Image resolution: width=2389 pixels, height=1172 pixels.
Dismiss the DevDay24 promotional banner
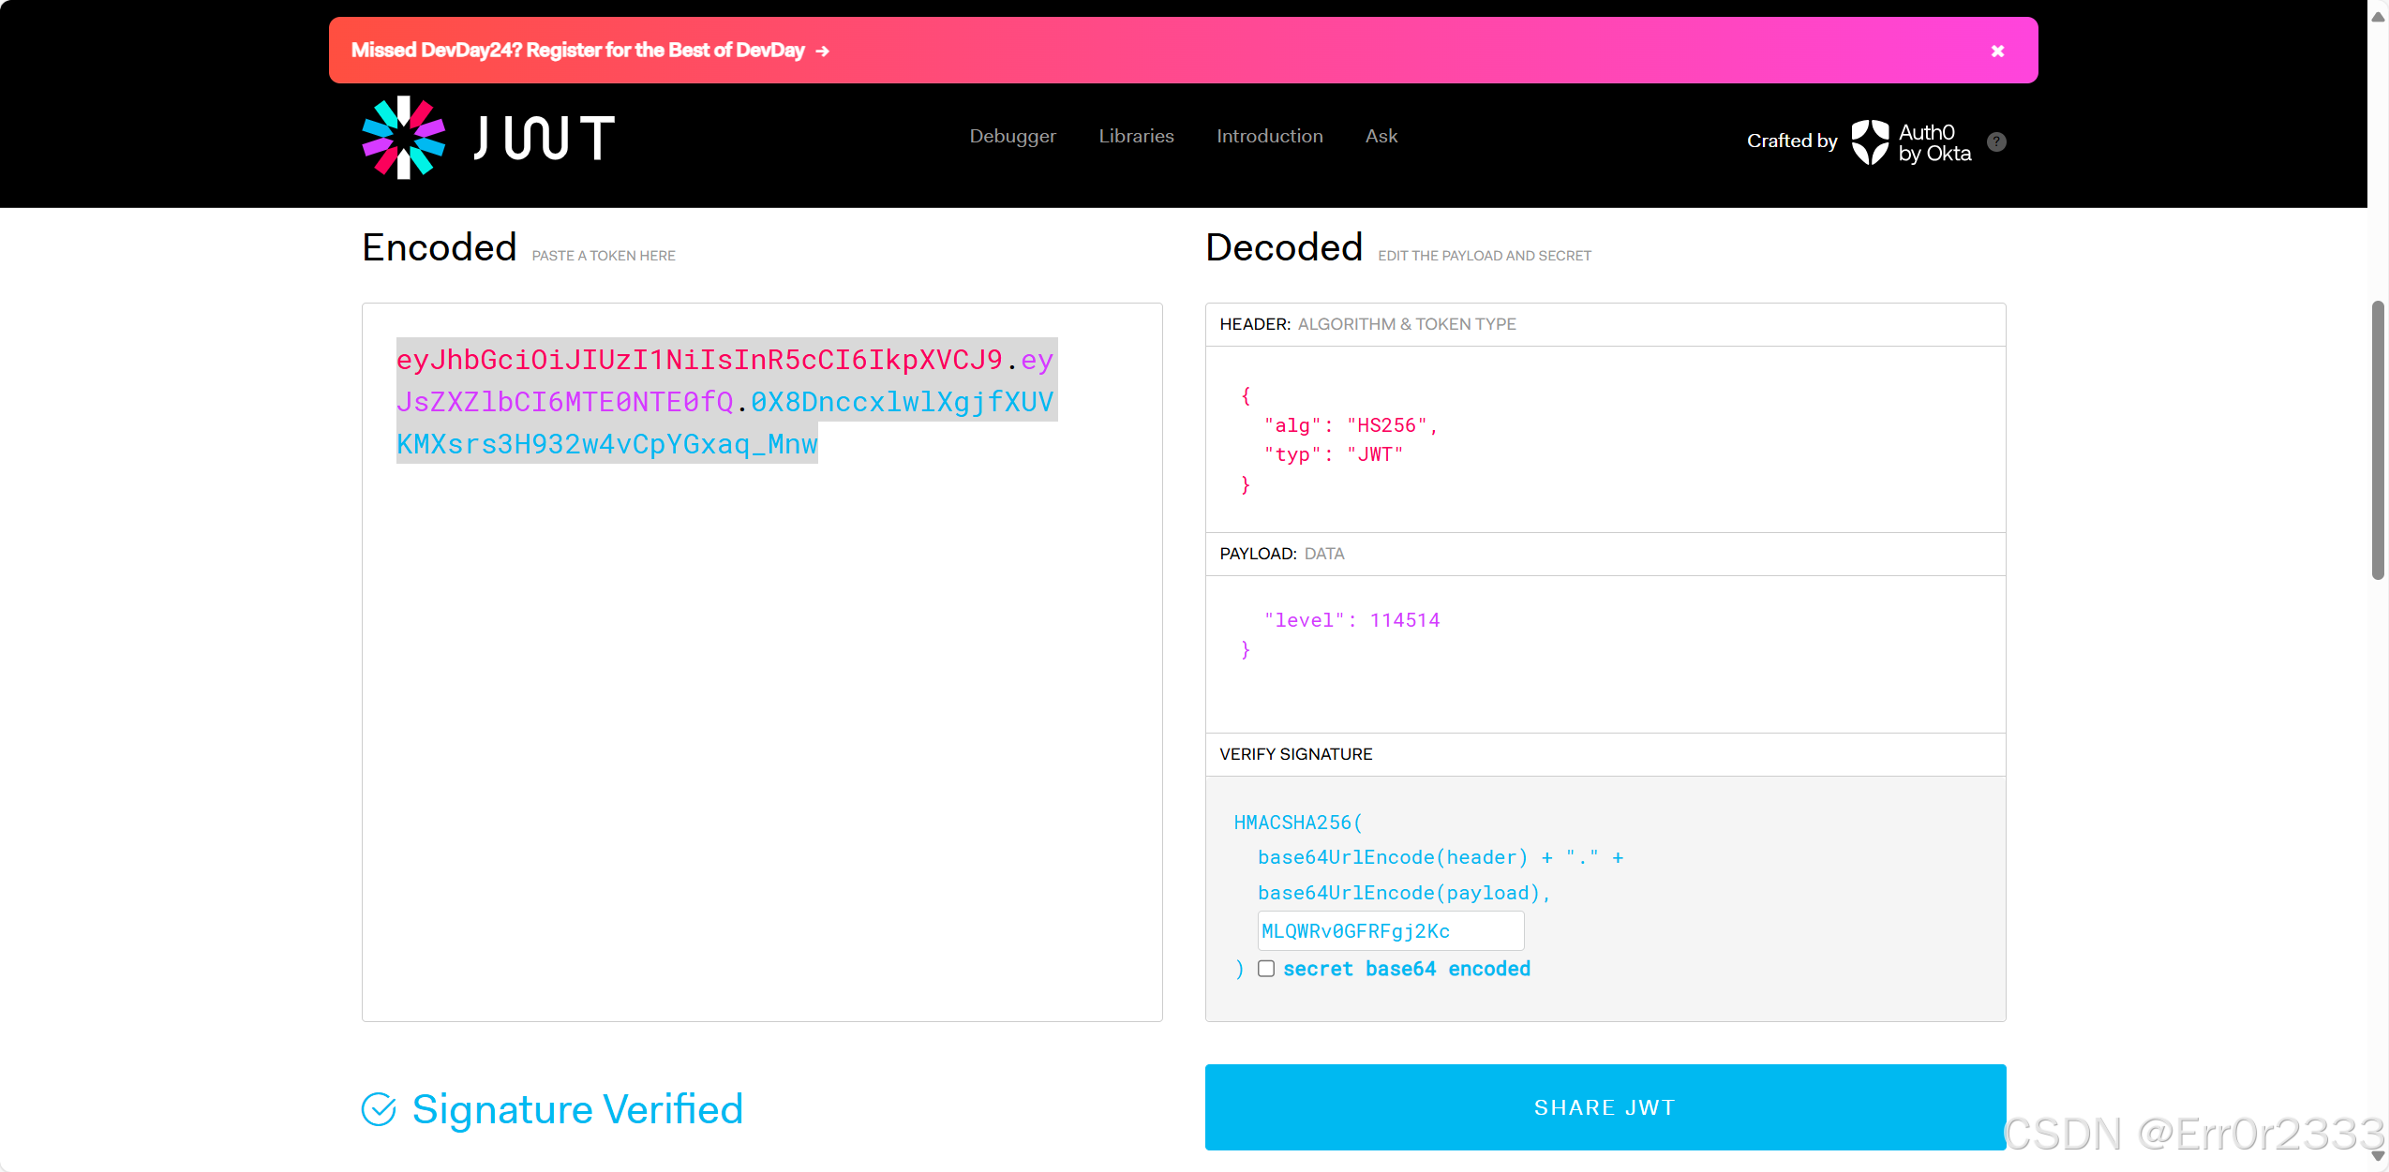click(x=1996, y=50)
